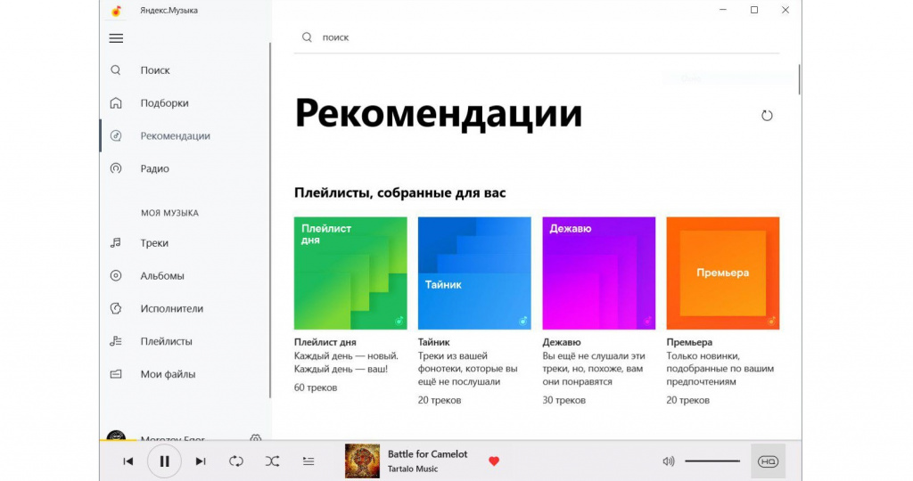
Task: Toggle repeat mode
Action: 235,461
